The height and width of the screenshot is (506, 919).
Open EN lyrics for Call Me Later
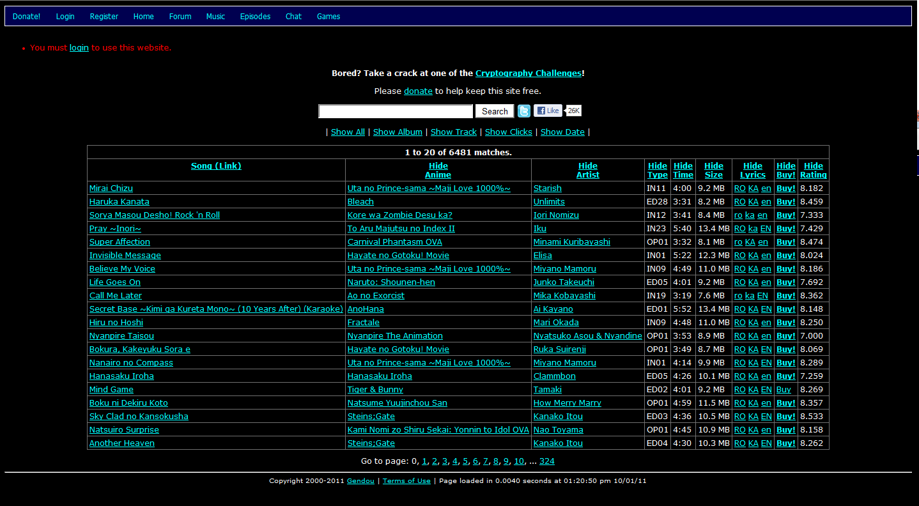[763, 296]
